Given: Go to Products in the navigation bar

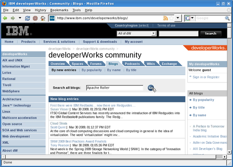Looking at the screenshot, I should pos(28,42).
